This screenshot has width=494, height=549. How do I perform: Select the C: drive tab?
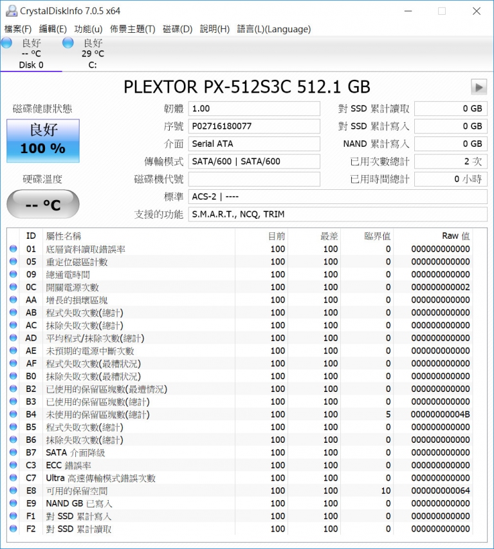tap(93, 53)
